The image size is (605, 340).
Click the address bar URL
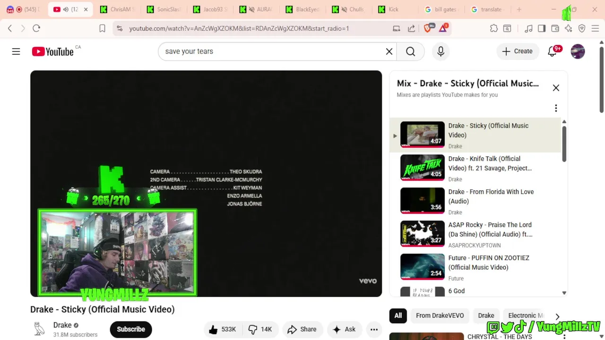pyautogui.click(x=239, y=28)
